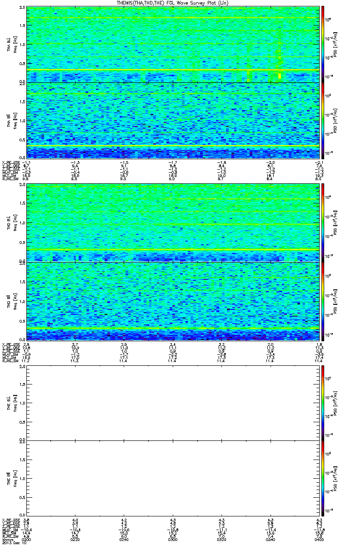Click the color bar beside THE BL panel
The height and width of the screenshot is (546, 341).
click(x=322, y=402)
